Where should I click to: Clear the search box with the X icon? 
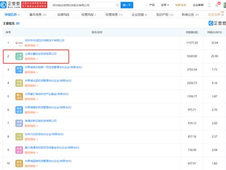coord(118,5)
